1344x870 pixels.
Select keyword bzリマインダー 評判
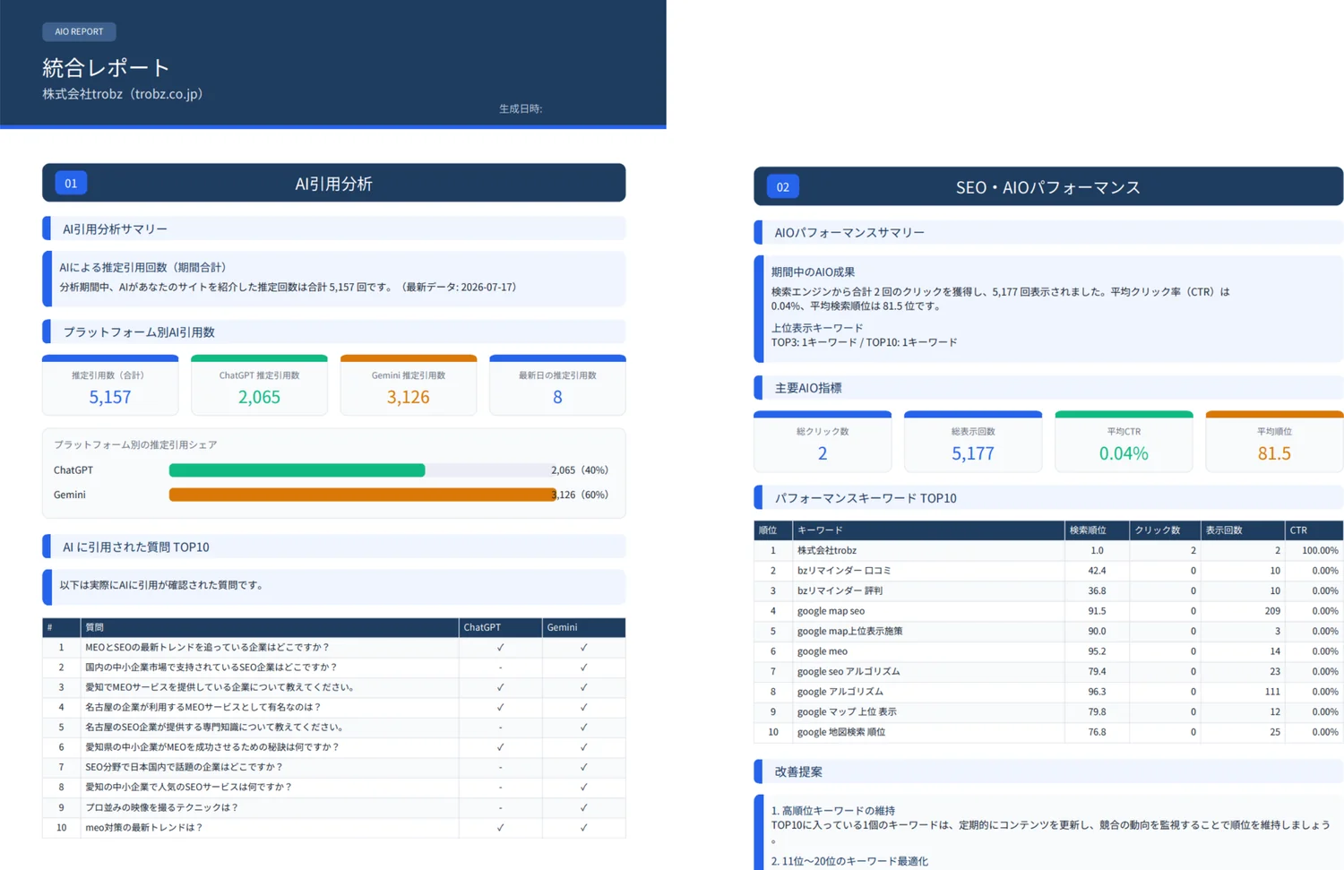tap(840, 590)
